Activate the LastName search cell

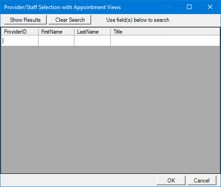coord(92,41)
